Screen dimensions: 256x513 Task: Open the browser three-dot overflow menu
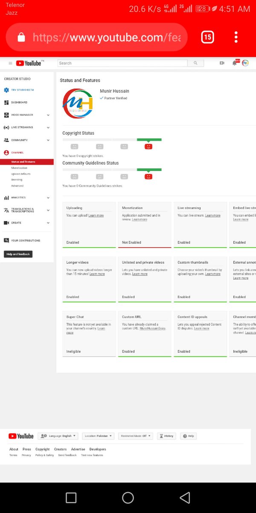236,37
